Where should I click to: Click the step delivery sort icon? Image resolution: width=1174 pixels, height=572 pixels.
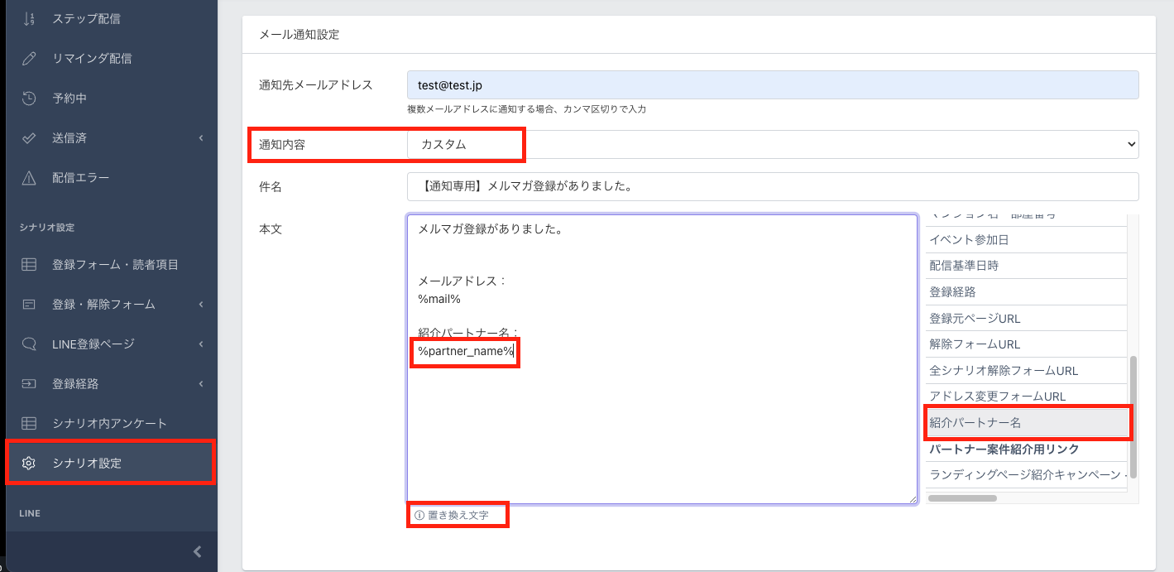pyautogui.click(x=29, y=18)
